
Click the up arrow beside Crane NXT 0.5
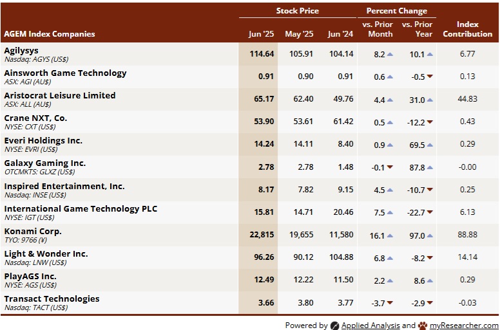click(390, 122)
